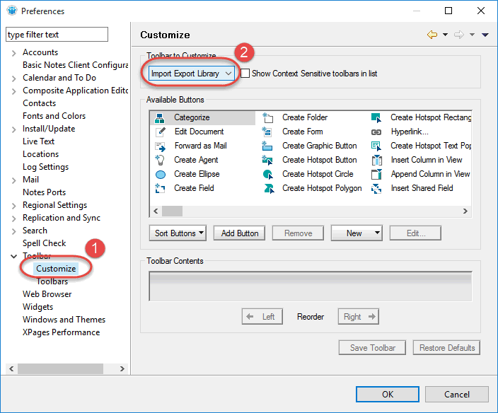Collapse the Toolbar tree node

pos(13,256)
